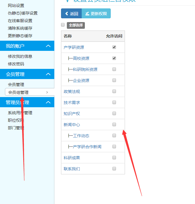Enable access for 新闻中心
The width and height of the screenshot is (195, 204).
coord(114,124)
